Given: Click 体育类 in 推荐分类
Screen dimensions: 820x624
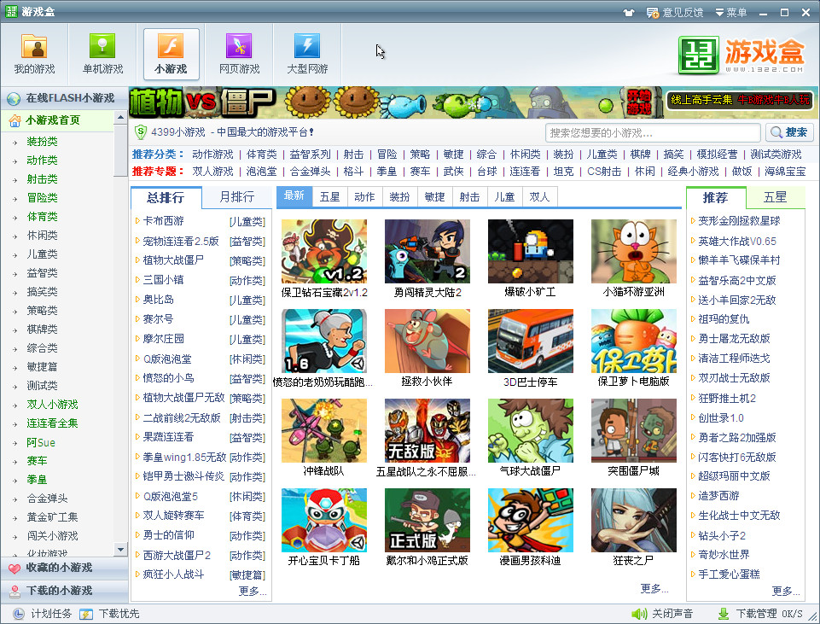Looking at the screenshot, I should point(261,155).
